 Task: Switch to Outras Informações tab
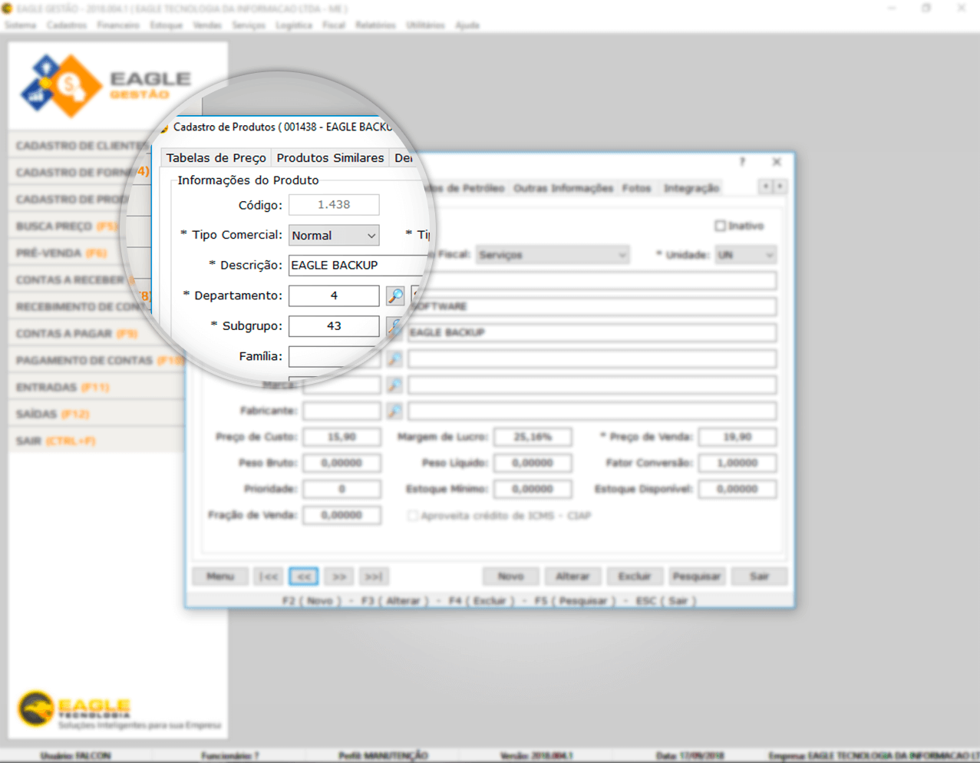point(563,188)
